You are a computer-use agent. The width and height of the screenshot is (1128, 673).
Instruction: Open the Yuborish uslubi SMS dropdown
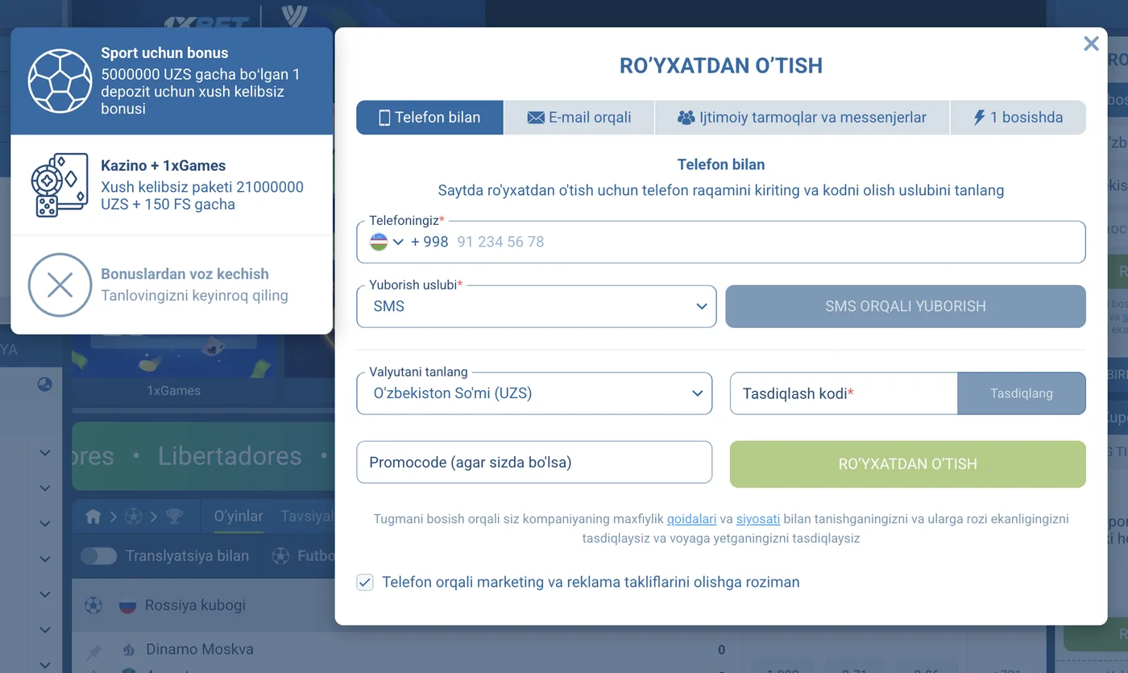point(537,306)
